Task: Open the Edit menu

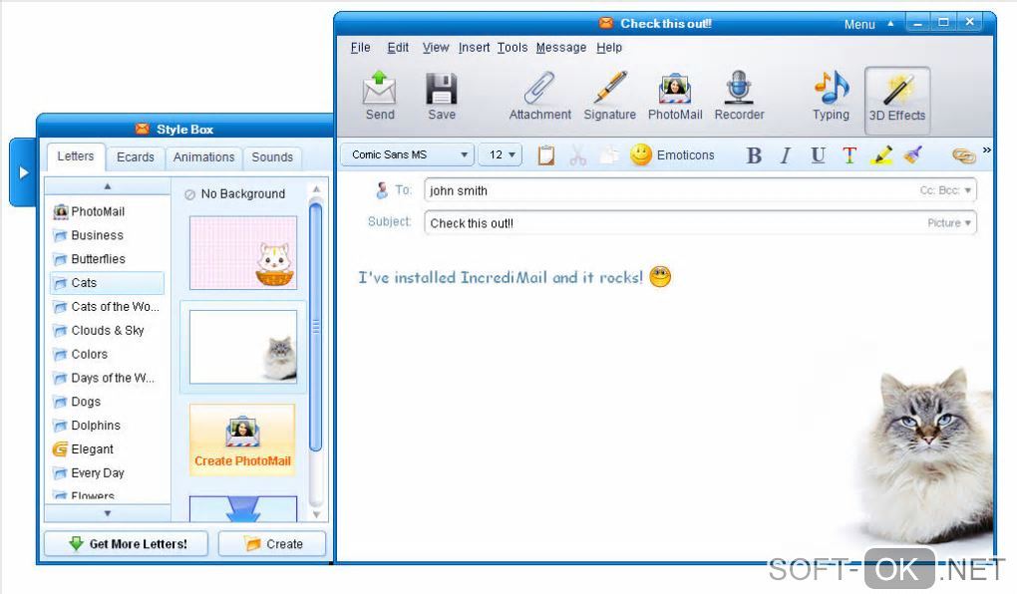Action: (398, 47)
